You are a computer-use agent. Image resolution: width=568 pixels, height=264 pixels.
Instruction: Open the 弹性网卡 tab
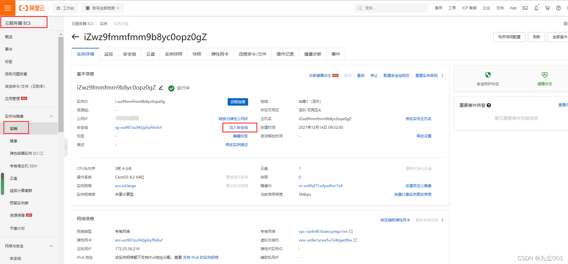220,54
